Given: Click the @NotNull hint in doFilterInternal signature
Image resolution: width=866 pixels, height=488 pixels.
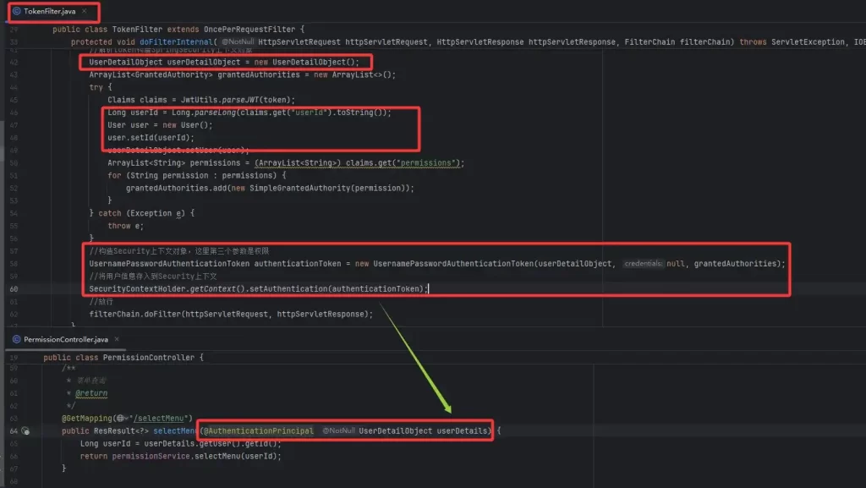Looking at the screenshot, I should point(238,41).
